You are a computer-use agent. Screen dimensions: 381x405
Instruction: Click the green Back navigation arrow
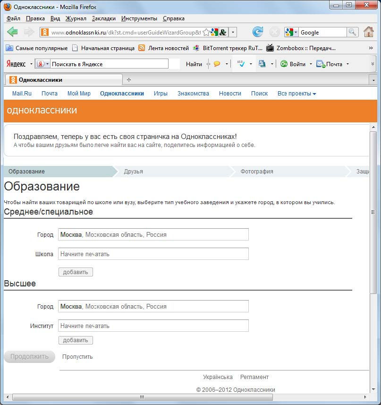coord(13,32)
